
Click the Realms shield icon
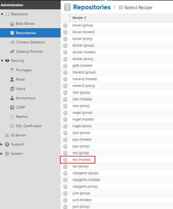click(x=12, y=117)
